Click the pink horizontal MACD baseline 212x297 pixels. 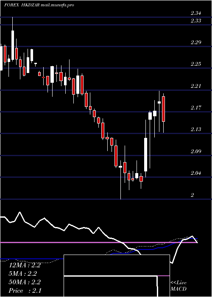99,242
